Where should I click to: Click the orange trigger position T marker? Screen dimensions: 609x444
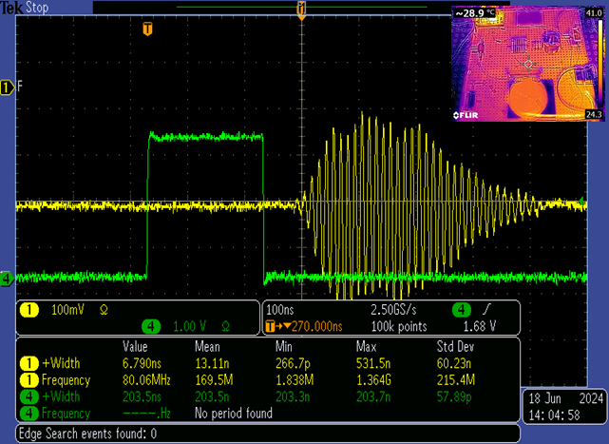click(147, 29)
